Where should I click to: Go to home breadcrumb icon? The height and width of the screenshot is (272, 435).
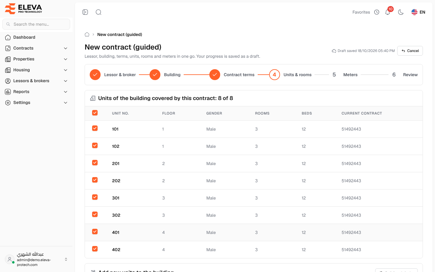tap(87, 34)
